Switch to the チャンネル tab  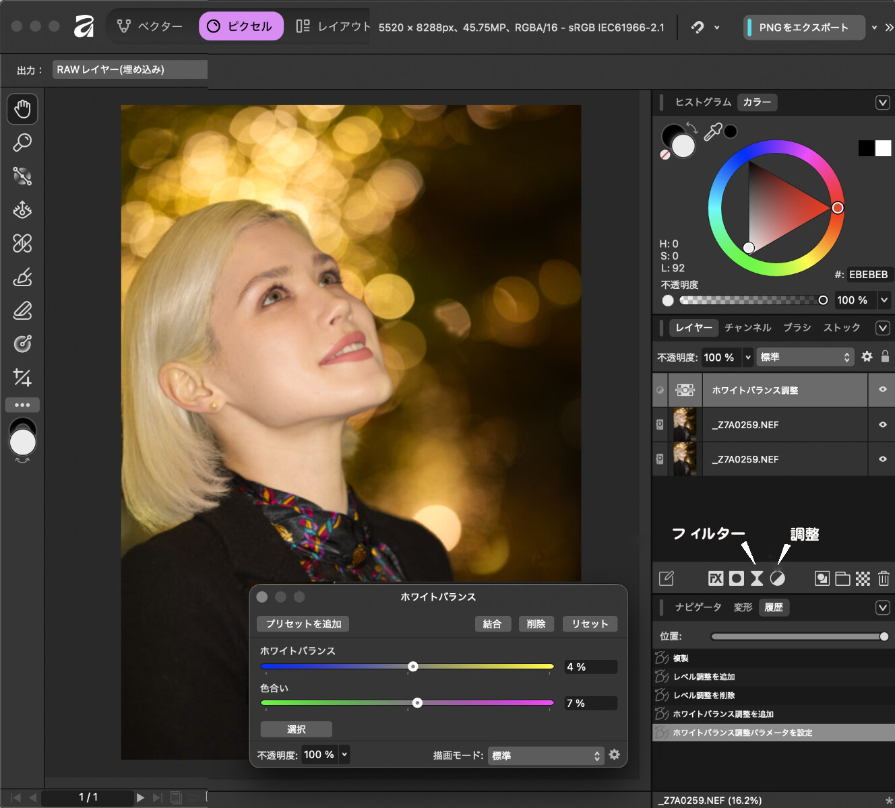[747, 328]
